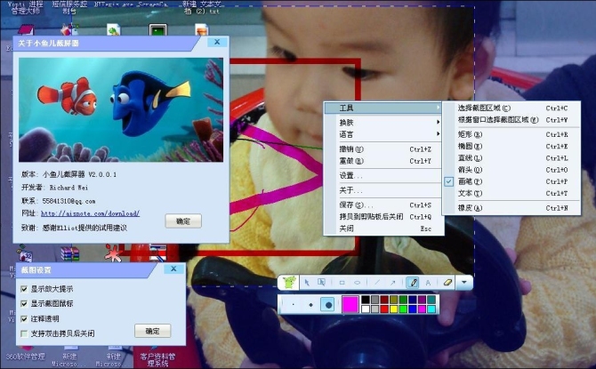Choose 保存(S)... from the context menu
This screenshot has width=596, height=369.
click(x=383, y=205)
